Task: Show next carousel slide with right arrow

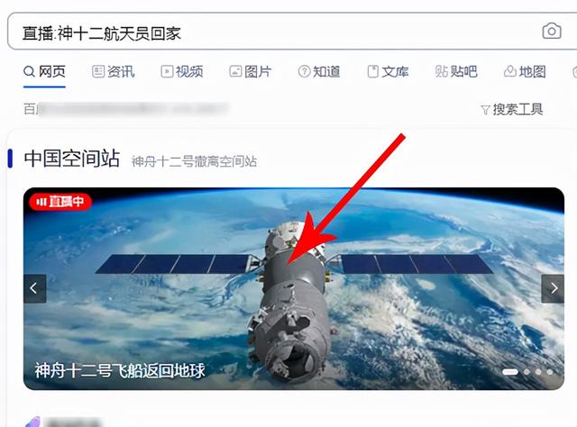Action: click(x=553, y=288)
